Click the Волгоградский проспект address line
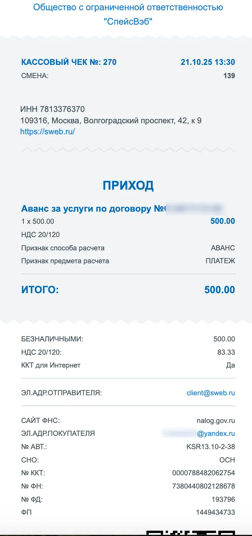The height and width of the screenshot is (536, 252). [x=110, y=121]
